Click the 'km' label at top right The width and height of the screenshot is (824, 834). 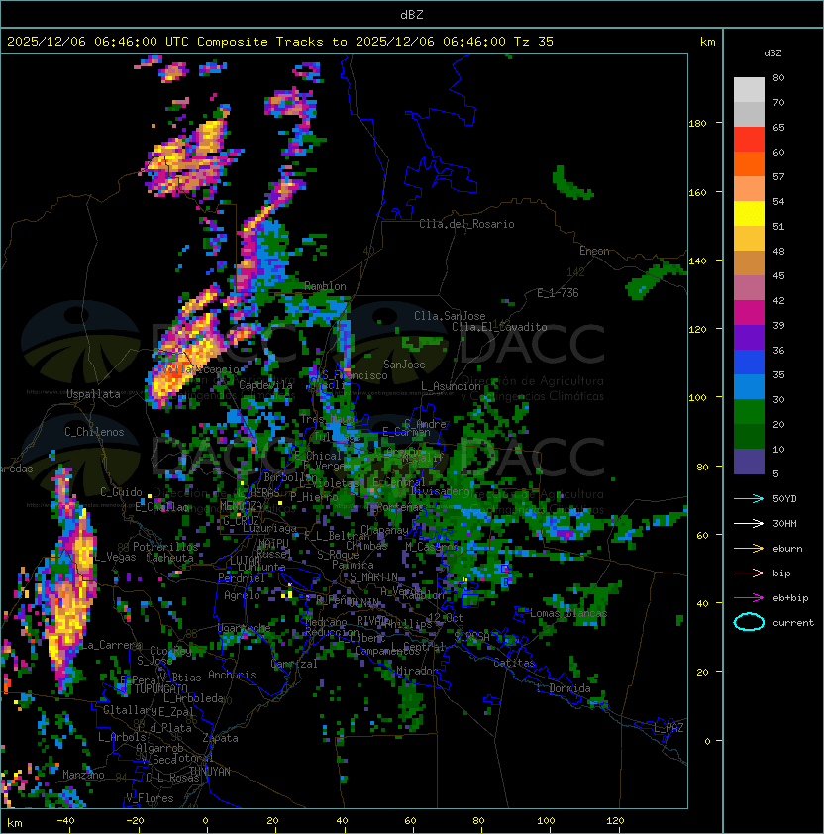[x=707, y=42]
